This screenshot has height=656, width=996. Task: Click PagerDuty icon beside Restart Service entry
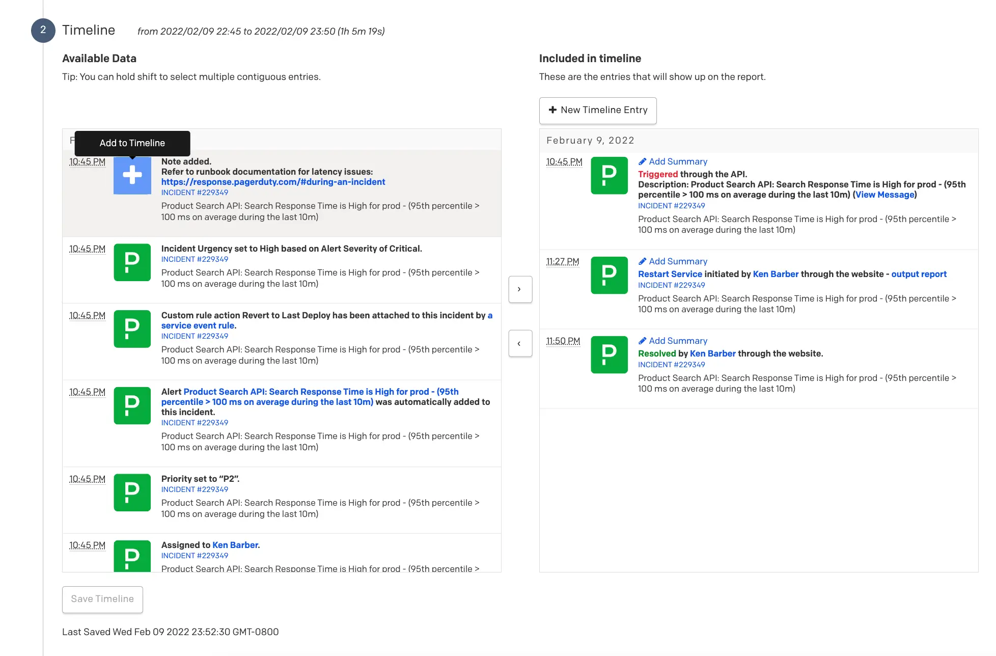coord(609,276)
